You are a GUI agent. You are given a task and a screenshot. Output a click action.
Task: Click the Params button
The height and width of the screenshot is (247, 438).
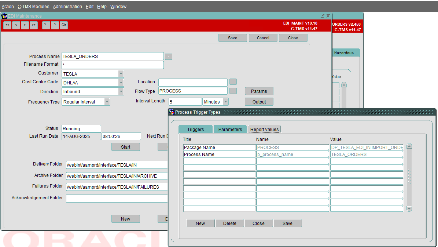click(x=259, y=91)
